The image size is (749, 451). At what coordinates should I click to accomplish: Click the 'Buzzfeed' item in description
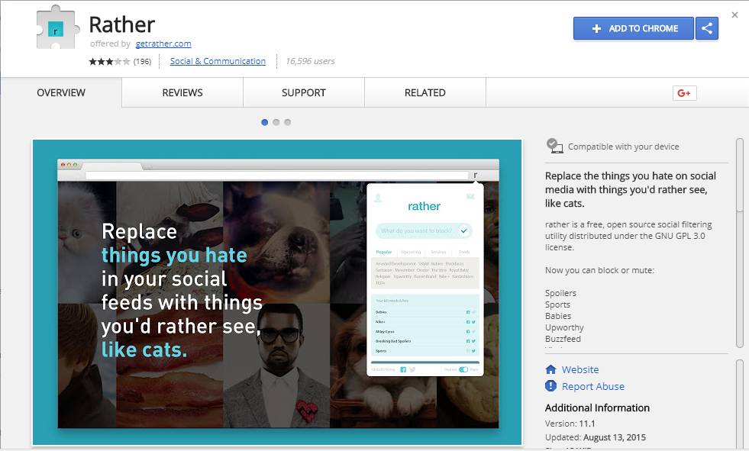click(x=563, y=339)
